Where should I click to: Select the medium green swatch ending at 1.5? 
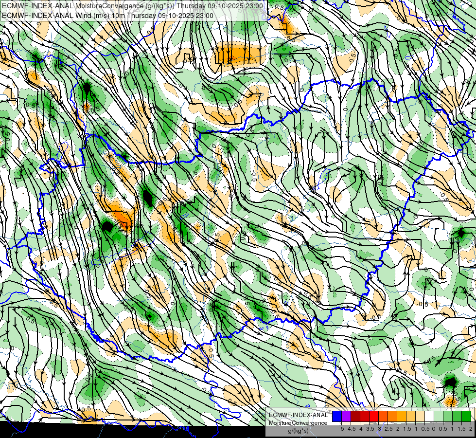[x=457, y=416]
